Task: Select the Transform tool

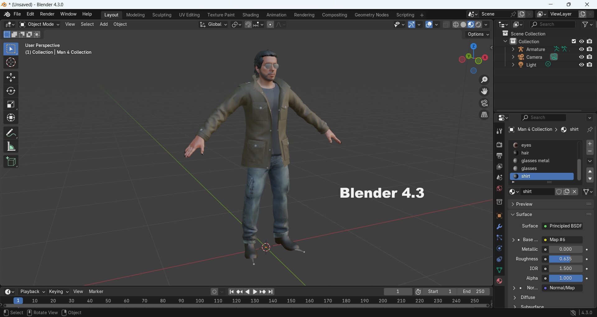Action: coord(11,118)
